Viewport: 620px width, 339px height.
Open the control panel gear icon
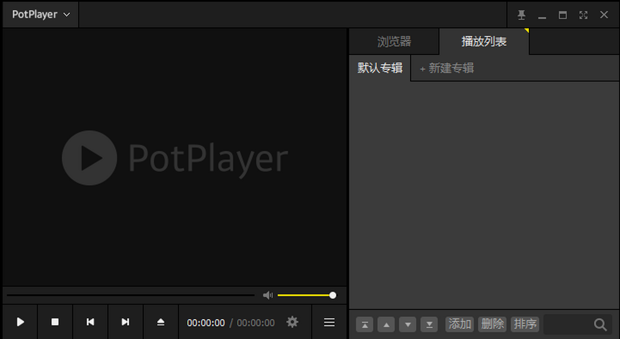292,322
